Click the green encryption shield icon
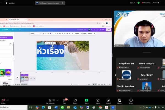 139,3
